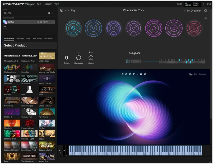213x164 pixels.
Task: Trigger the fifth magenta chord pad
Action: point(154,28)
